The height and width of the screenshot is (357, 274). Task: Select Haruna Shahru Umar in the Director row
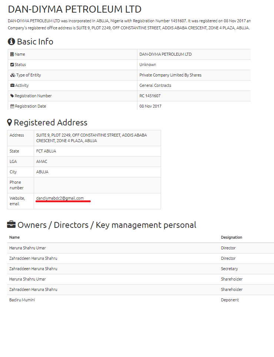[27, 248]
